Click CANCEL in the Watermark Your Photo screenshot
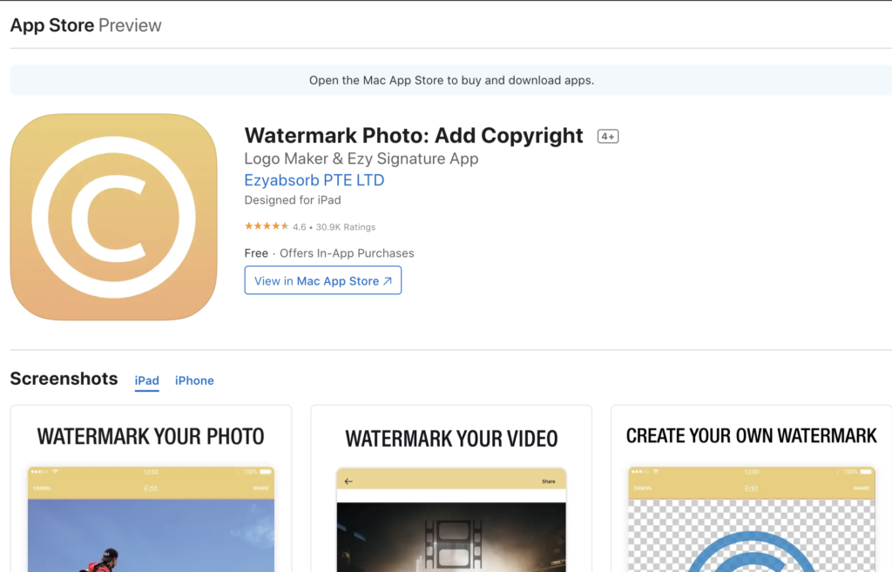This screenshot has height=572, width=892. [x=42, y=488]
